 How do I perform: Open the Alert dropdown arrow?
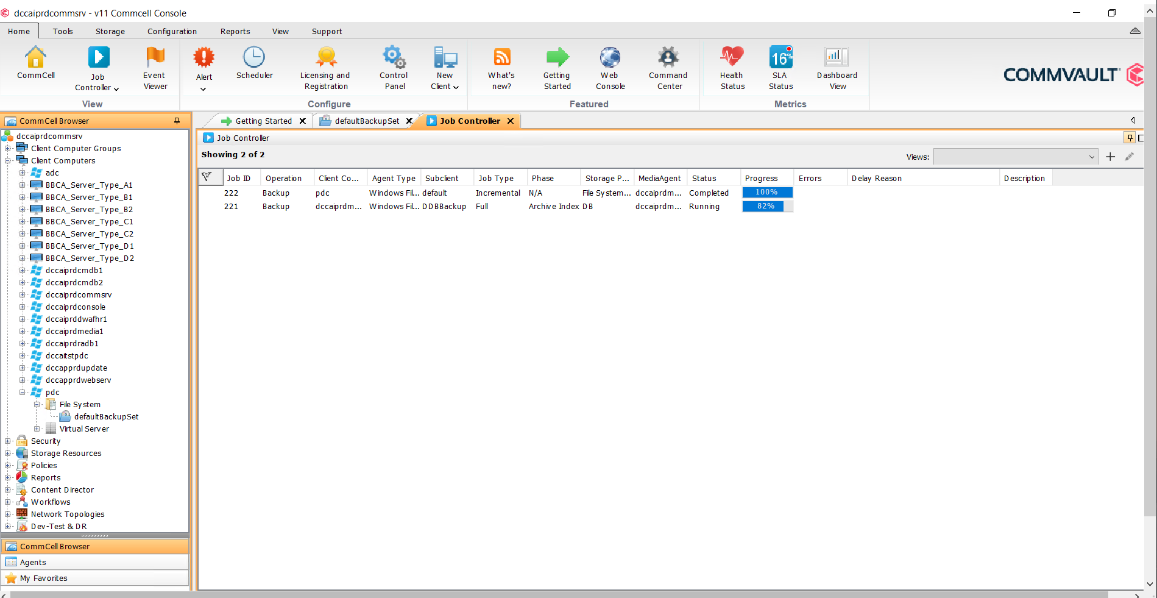click(x=203, y=89)
